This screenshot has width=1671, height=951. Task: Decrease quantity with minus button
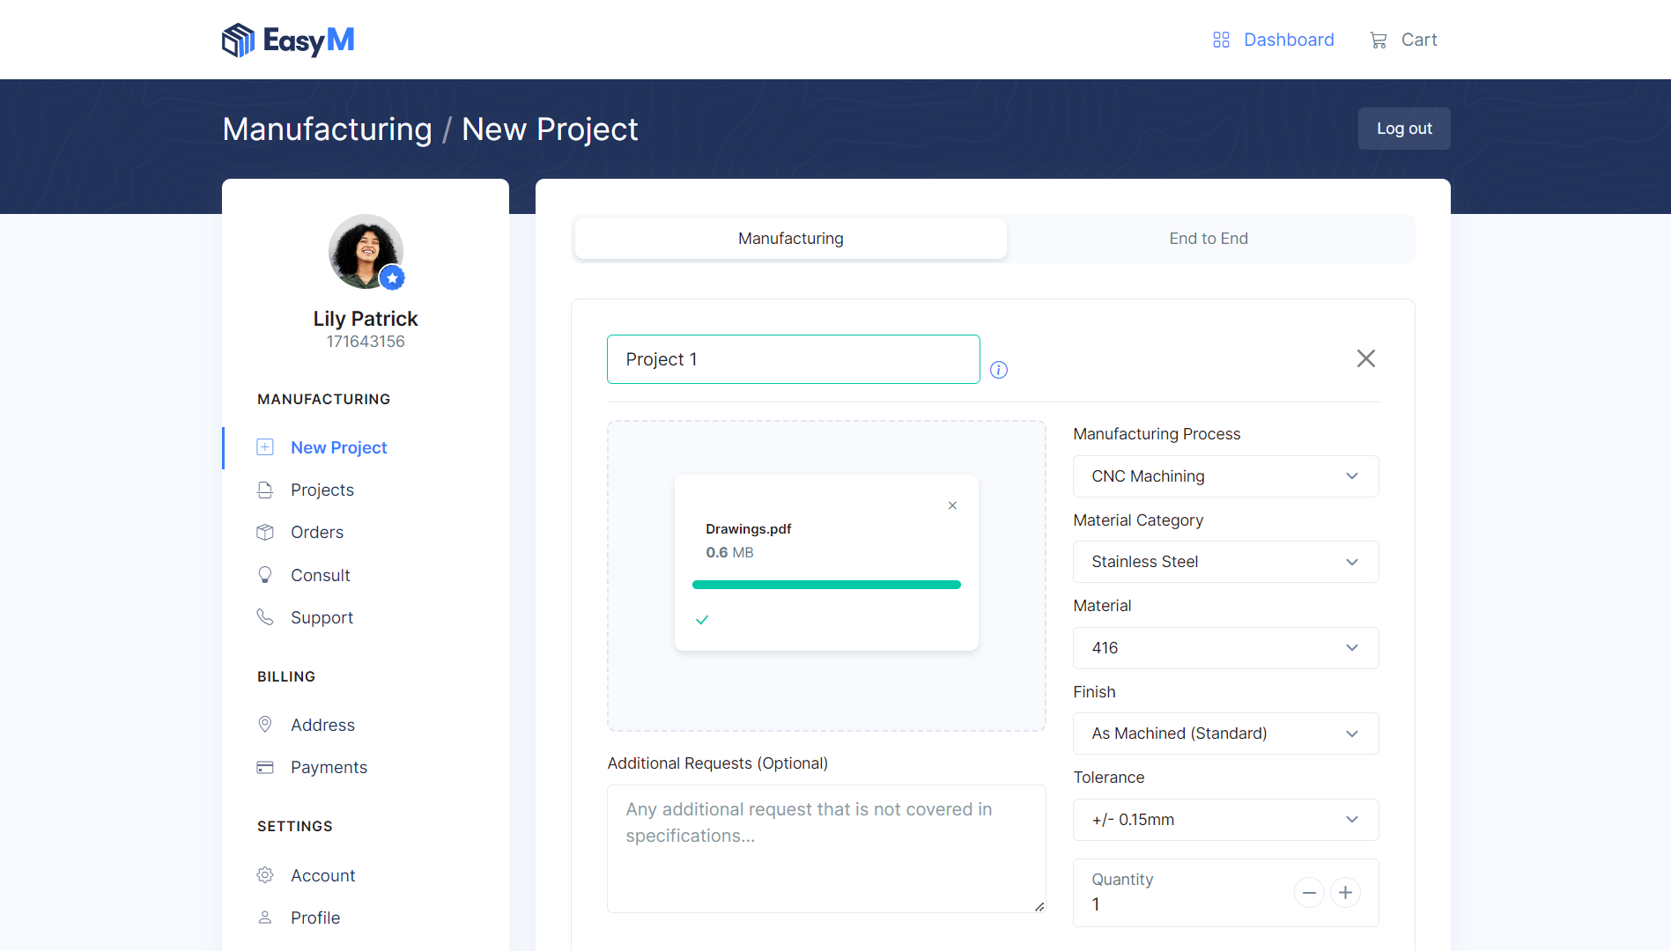tap(1309, 893)
